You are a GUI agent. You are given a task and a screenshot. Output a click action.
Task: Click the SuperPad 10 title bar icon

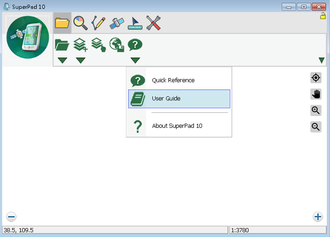pos(6,7)
